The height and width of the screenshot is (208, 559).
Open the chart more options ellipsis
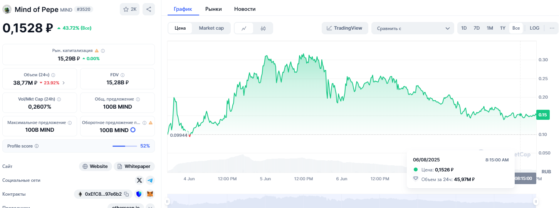coord(552,28)
